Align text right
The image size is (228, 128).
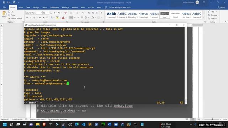tap(78, 17)
